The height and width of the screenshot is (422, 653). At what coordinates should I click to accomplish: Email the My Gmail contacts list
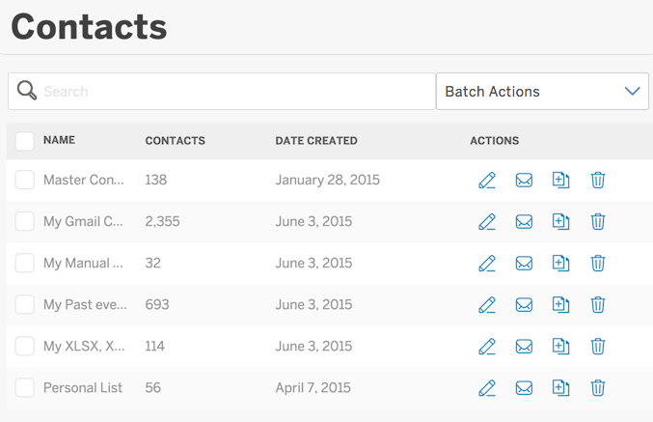524,222
